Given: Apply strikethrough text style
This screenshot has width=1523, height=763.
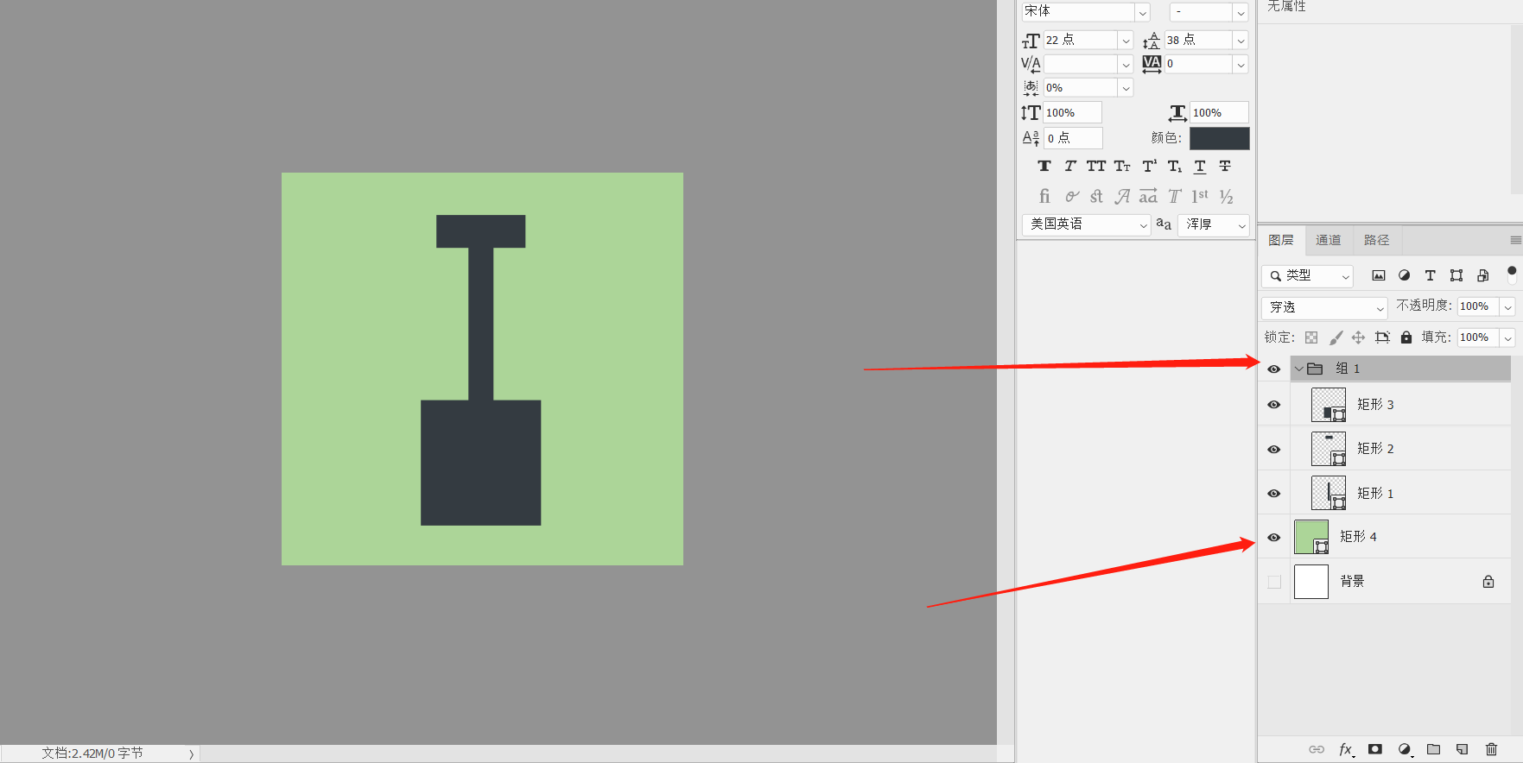Looking at the screenshot, I should click(x=1225, y=166).
